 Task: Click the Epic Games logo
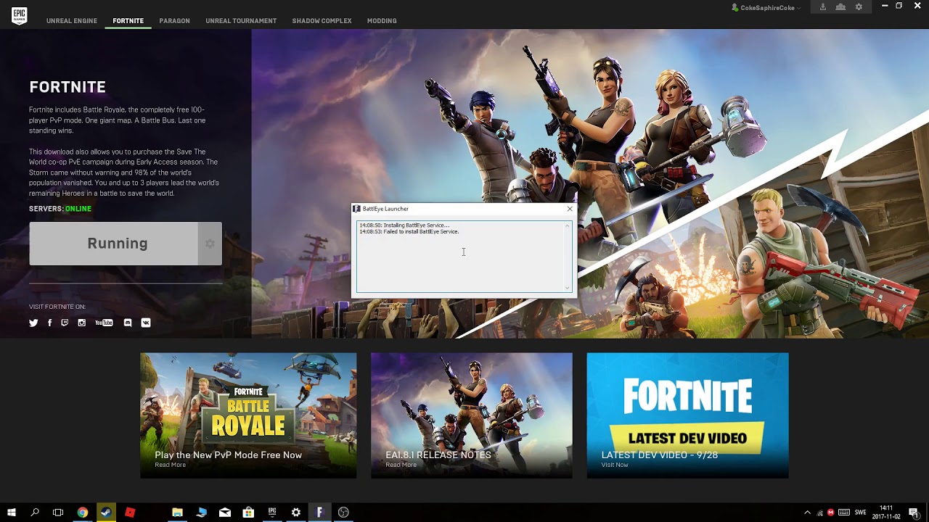click(x=20, y=16)
